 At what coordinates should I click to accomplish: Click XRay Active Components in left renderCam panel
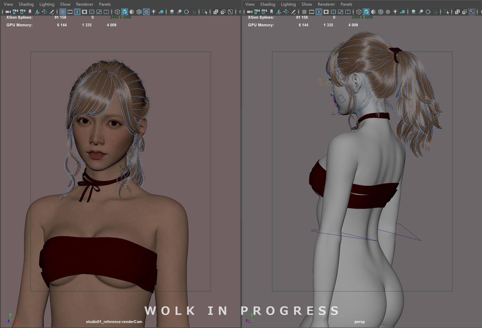click(223, 12)
